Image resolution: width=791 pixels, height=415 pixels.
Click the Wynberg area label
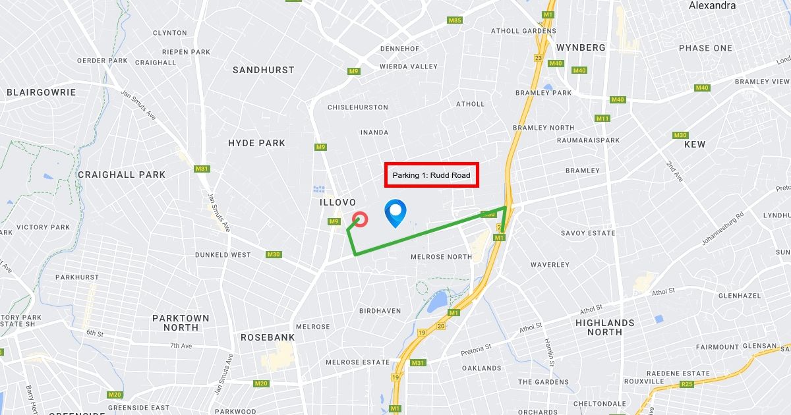pos(581,47)
